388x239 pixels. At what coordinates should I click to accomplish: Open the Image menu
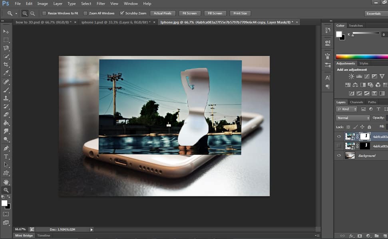point(43,4)
